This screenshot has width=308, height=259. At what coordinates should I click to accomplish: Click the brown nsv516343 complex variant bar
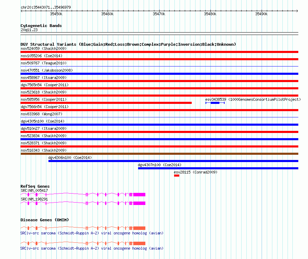tap(159, 154)
